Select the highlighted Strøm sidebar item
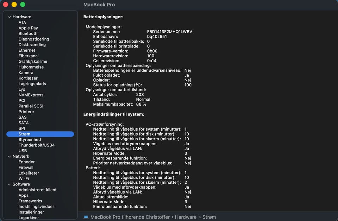 pos(24,134)
